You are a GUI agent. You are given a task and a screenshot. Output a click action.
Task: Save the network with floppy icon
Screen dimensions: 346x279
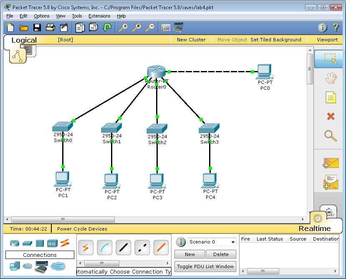pyautogui.click(x=37, y=28)
